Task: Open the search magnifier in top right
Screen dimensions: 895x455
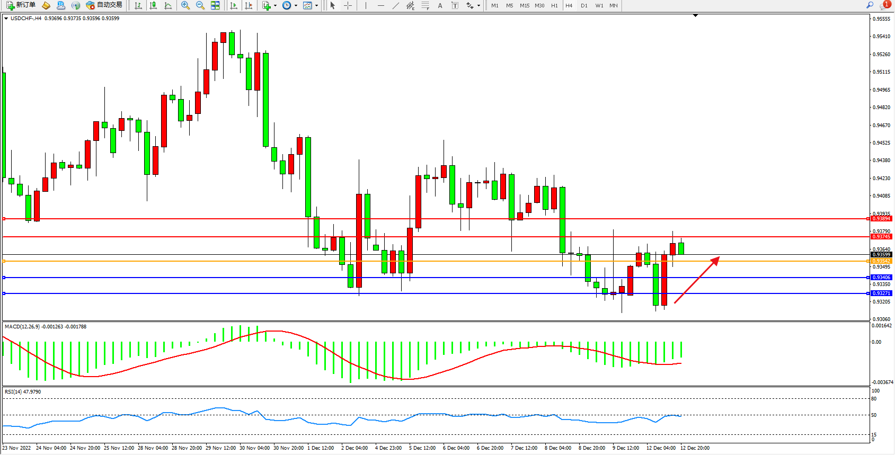Action: (870, 5)
